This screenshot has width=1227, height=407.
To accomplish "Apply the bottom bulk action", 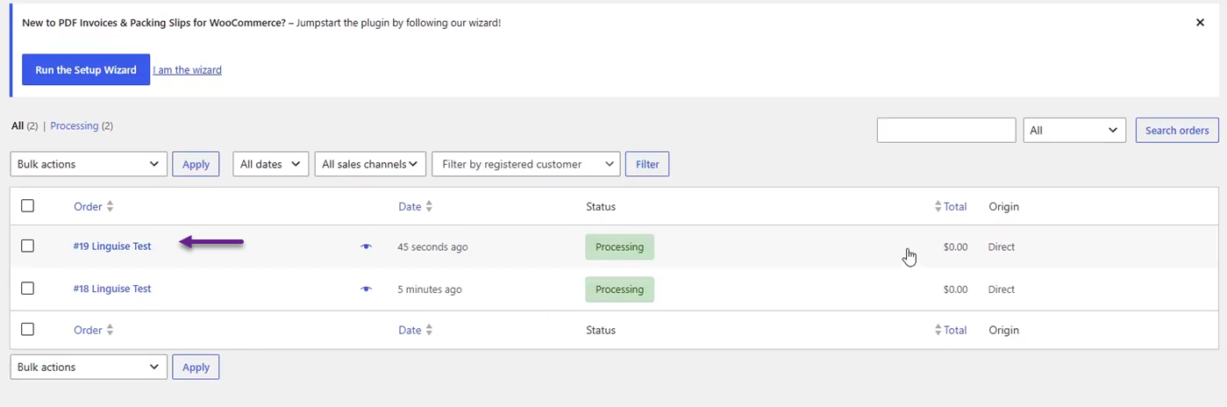I will point(196,367).
